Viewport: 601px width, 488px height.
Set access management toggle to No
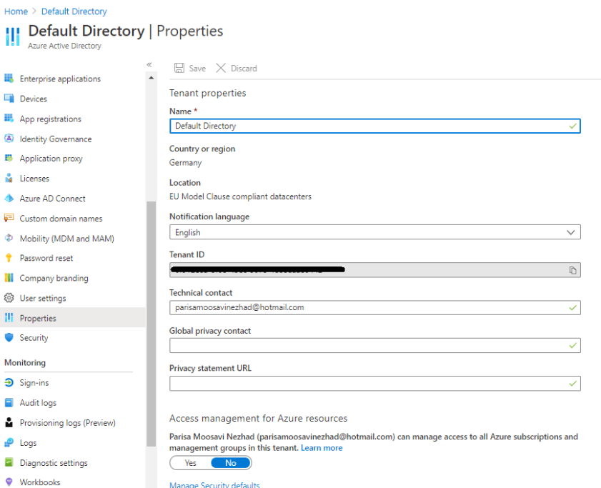[x=231, y=463]
